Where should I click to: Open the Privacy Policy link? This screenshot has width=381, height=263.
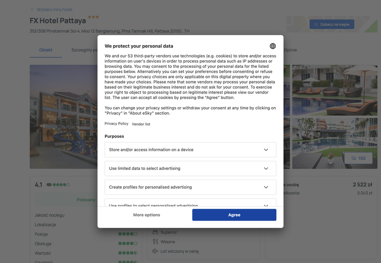(116, 124)
